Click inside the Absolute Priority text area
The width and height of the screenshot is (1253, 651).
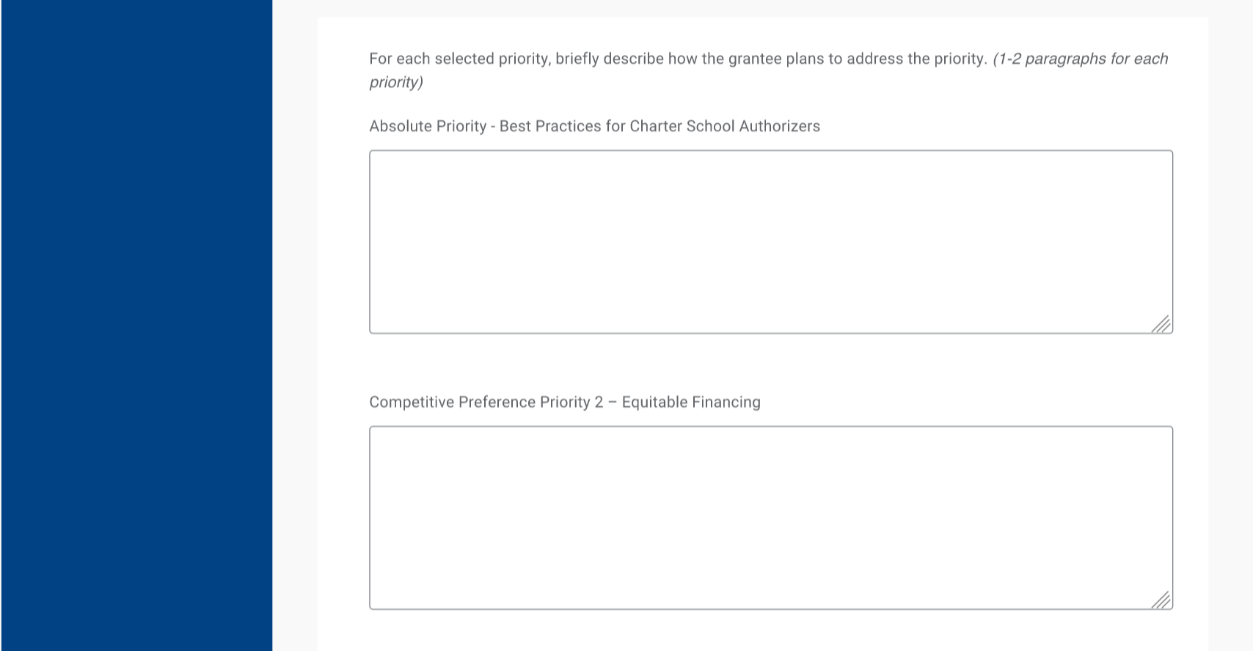click(770, 242)
